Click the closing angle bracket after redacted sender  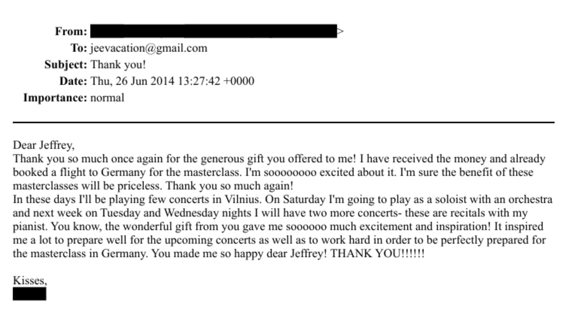(x=341, y=31)
